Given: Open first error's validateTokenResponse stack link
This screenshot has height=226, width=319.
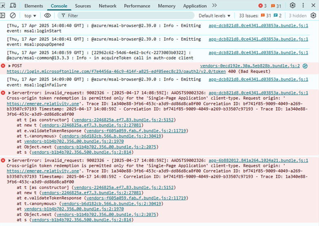Looking at the screenshot, I should click(136, 131).
